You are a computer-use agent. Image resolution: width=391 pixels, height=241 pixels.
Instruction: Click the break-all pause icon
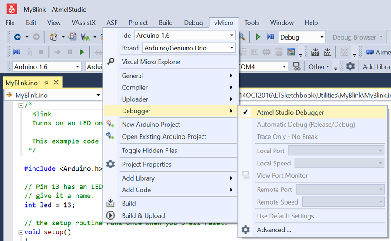pyautogui.click(x=70, y=52)
